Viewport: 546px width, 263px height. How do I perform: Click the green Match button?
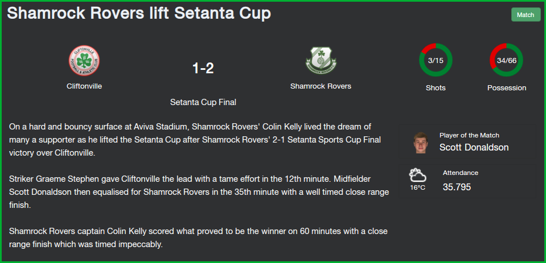point(526,15)
